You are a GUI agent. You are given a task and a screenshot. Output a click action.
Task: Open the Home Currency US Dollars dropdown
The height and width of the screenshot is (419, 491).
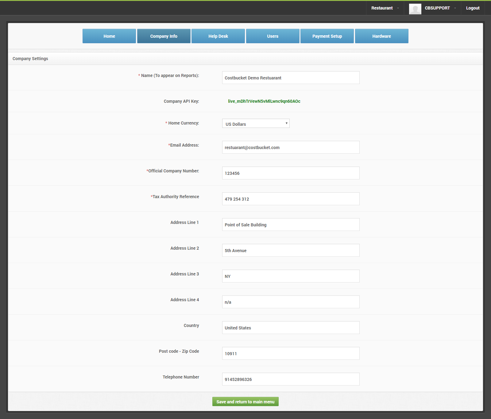click(x=256, y=124)
